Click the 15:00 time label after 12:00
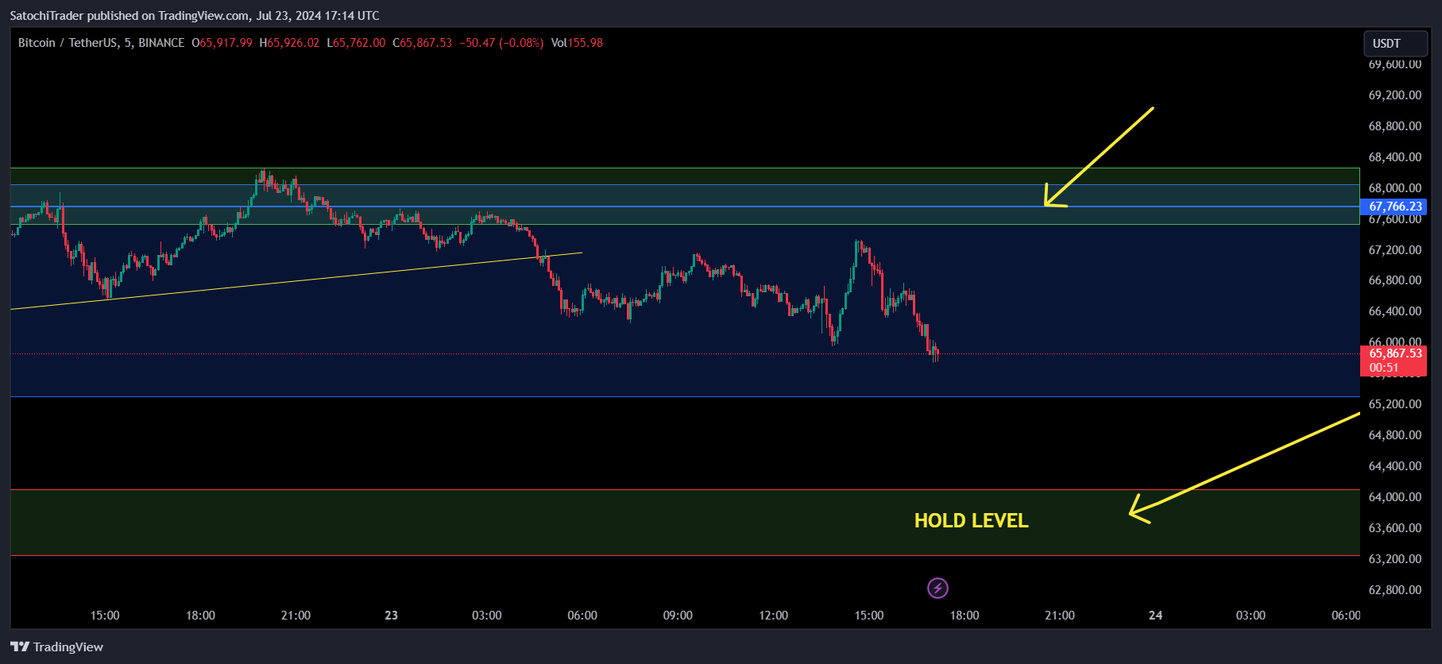The image size is (1442, 664). point(868,616)
